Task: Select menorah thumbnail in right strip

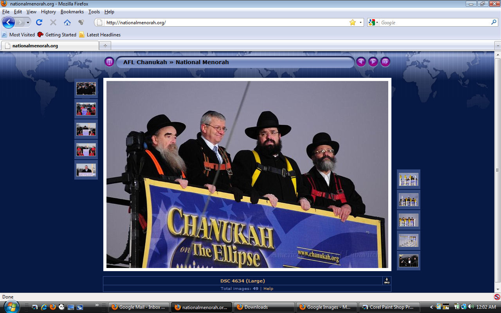Action: (x=409, y=240)
